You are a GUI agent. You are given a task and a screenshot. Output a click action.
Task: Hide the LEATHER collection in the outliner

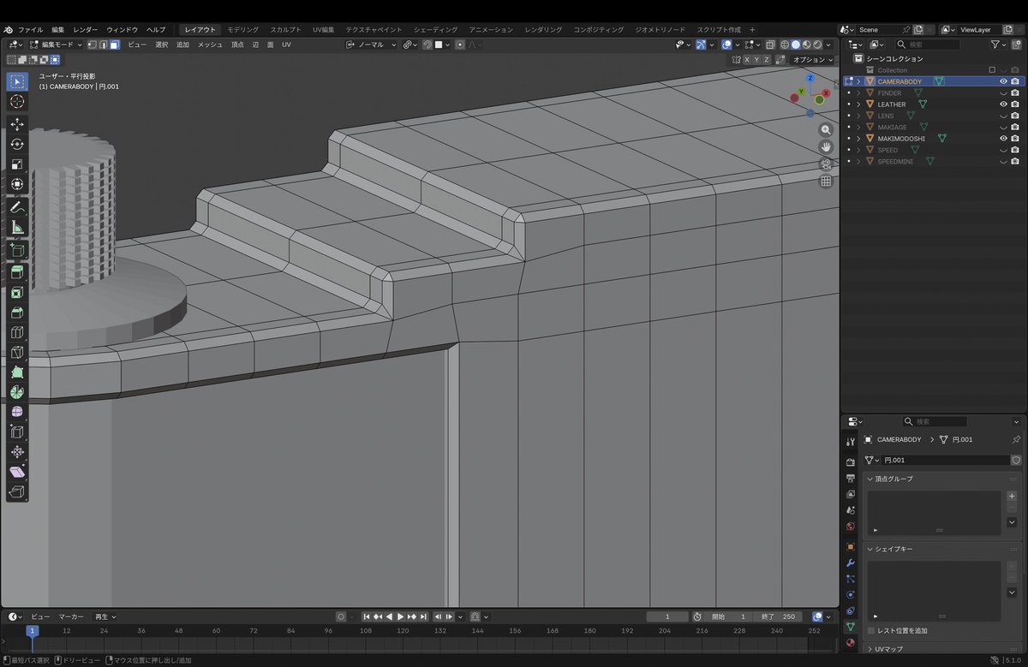click(x=1002, y=103)
